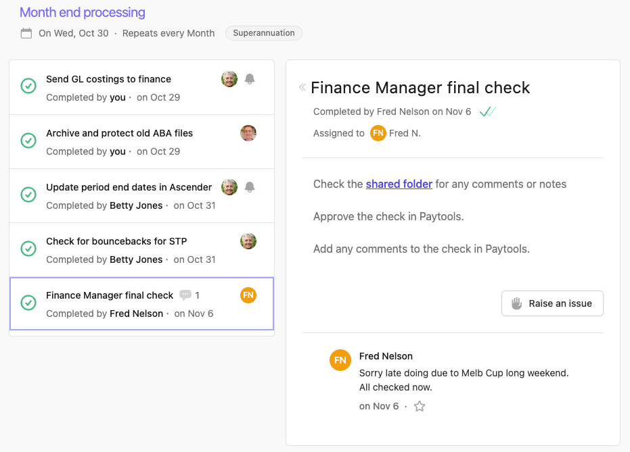
Task: Click the calendar icon beside the date
Action: (x=26, y=33)
